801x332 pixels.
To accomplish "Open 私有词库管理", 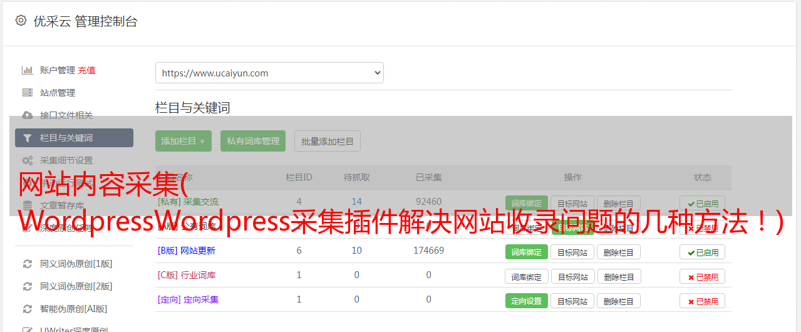I will 253,141.
